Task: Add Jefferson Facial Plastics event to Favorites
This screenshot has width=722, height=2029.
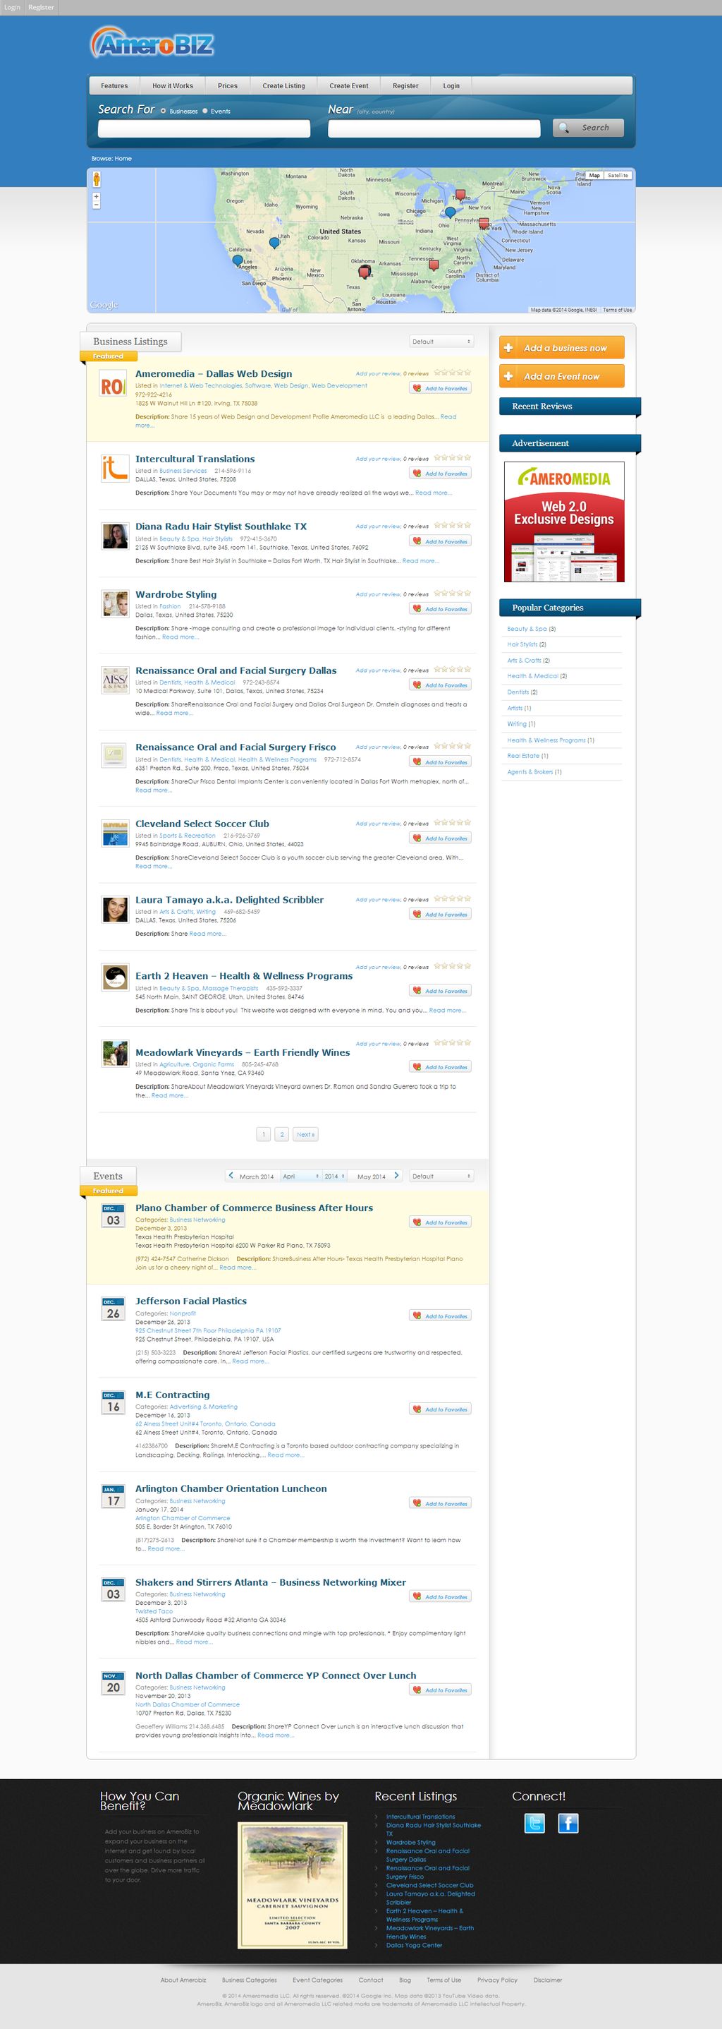Action: point(441,1315)
